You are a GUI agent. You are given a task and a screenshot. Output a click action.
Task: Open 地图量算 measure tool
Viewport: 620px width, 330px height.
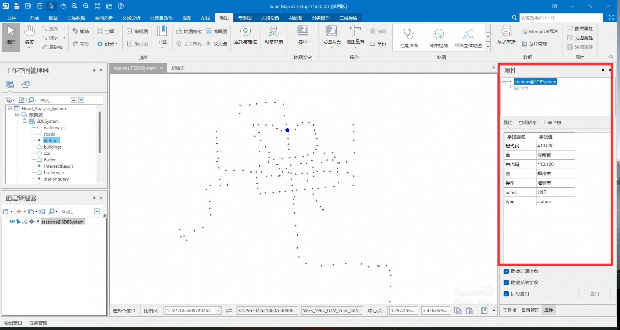tap(355, 36)
